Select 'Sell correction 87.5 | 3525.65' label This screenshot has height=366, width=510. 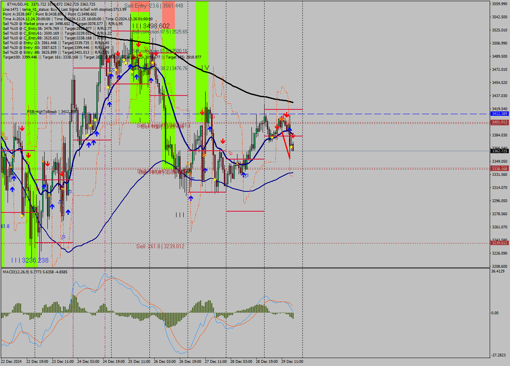click(159, 31)
